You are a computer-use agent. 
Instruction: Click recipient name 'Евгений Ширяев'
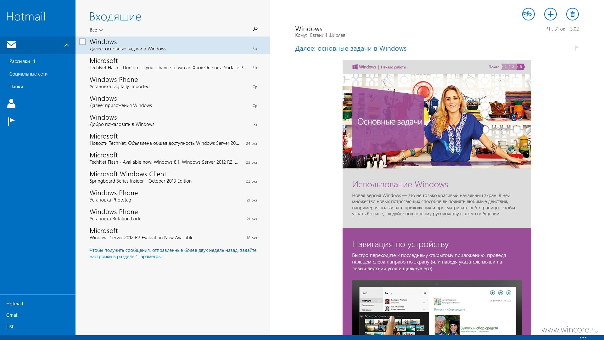pyautogui.click(x=327, y=35)
